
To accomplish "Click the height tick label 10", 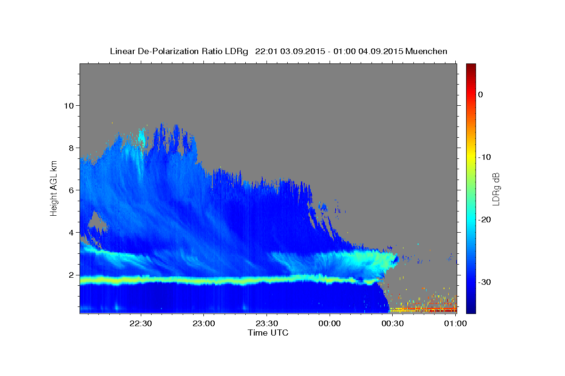I will 68,105.
